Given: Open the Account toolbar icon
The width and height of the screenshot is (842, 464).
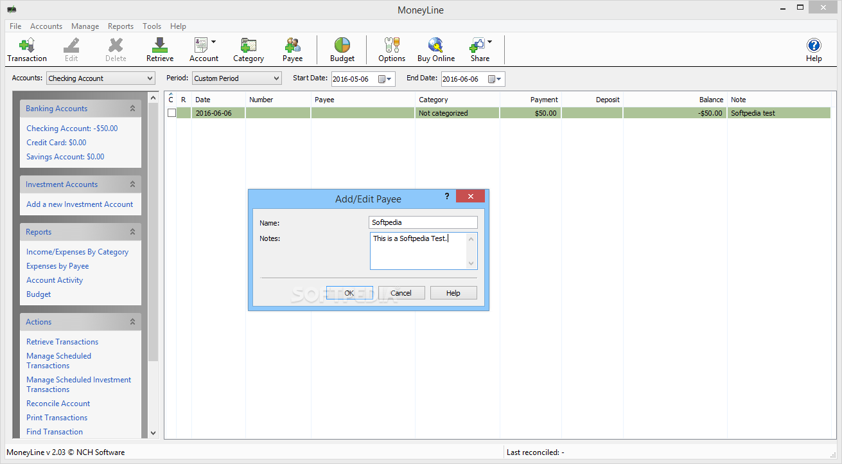Looking at the screenshot, I should [x=201, y=45].
